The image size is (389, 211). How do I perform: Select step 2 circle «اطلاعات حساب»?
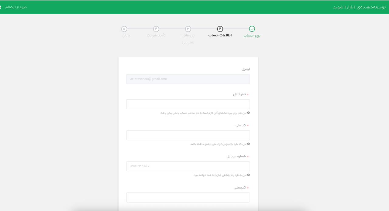tap(220, 29)
